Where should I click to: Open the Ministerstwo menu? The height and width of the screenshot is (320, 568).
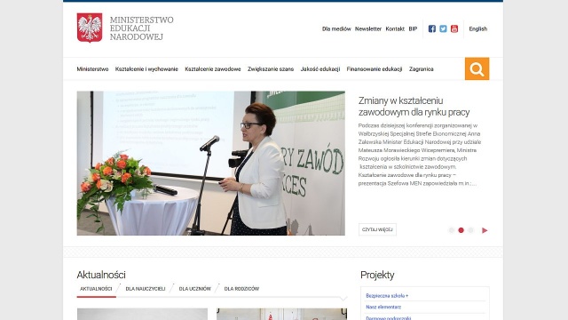tap(92, 69)
